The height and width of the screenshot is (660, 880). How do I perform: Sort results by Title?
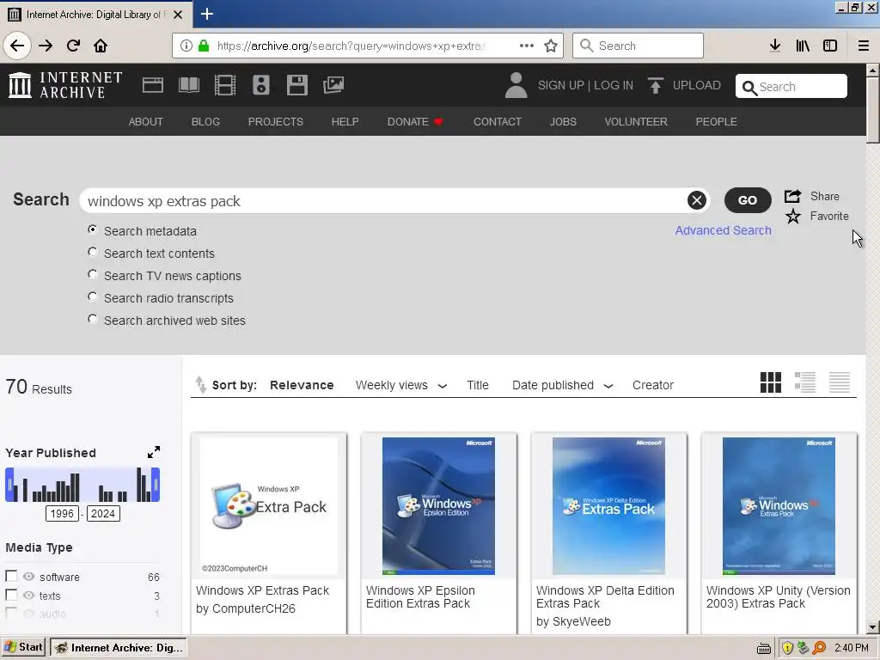[478, 385]
